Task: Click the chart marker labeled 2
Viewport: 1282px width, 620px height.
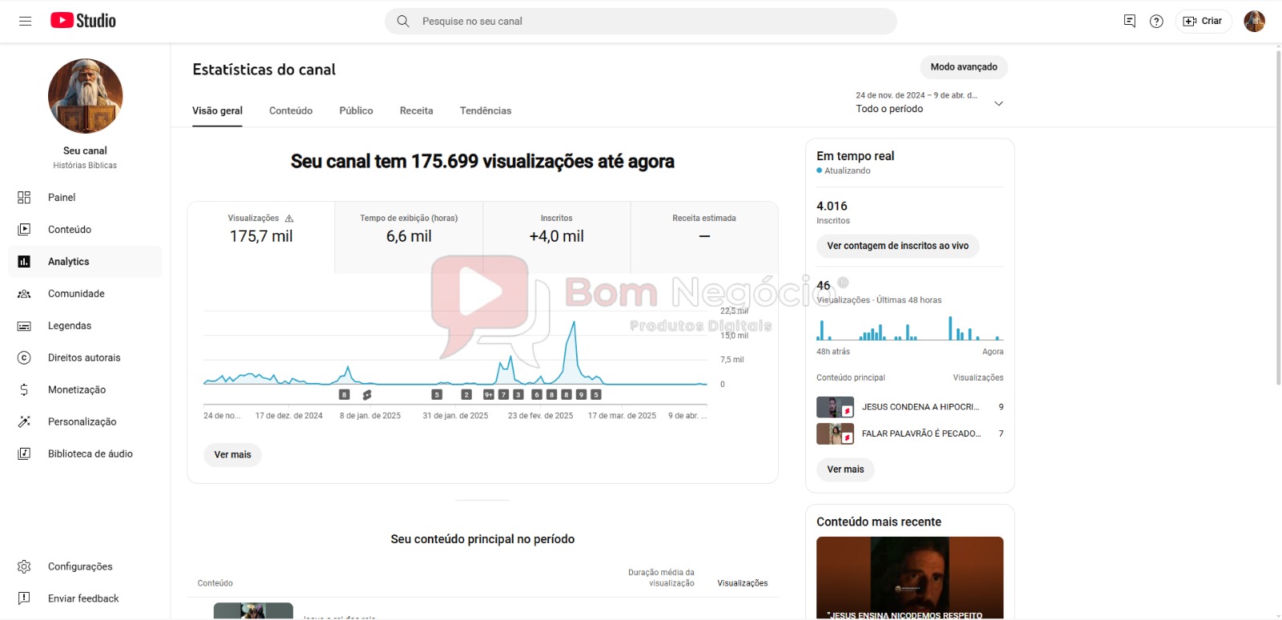Action: coord(466,395)
